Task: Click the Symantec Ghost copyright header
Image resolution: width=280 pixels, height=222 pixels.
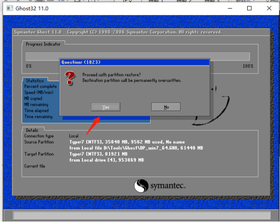Action: tap(118, 32)
